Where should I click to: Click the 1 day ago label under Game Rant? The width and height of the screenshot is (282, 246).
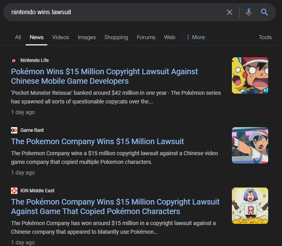pos(23,173)
